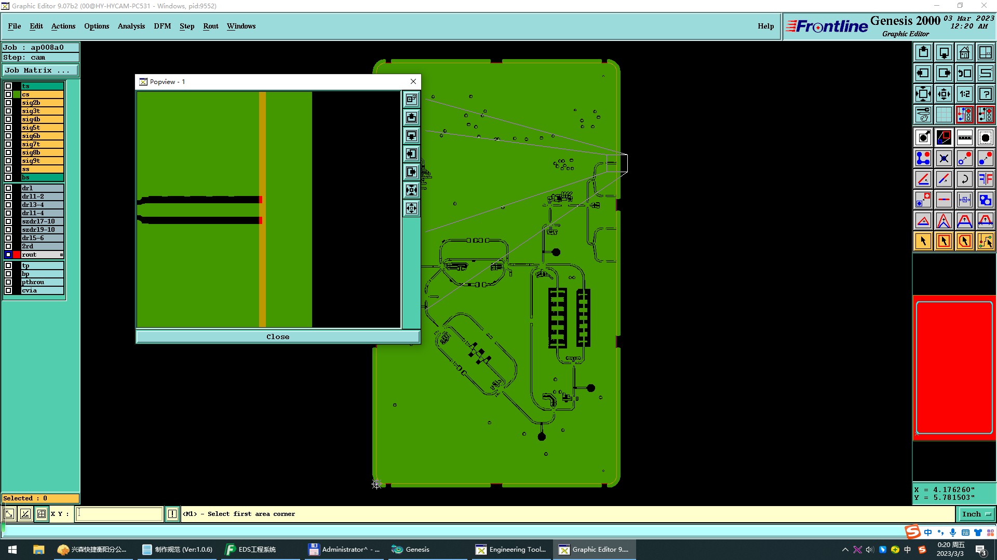This screenshot has width=997, height=560.
Task: Open the Inch units dropdown
Action: point(976,514)
